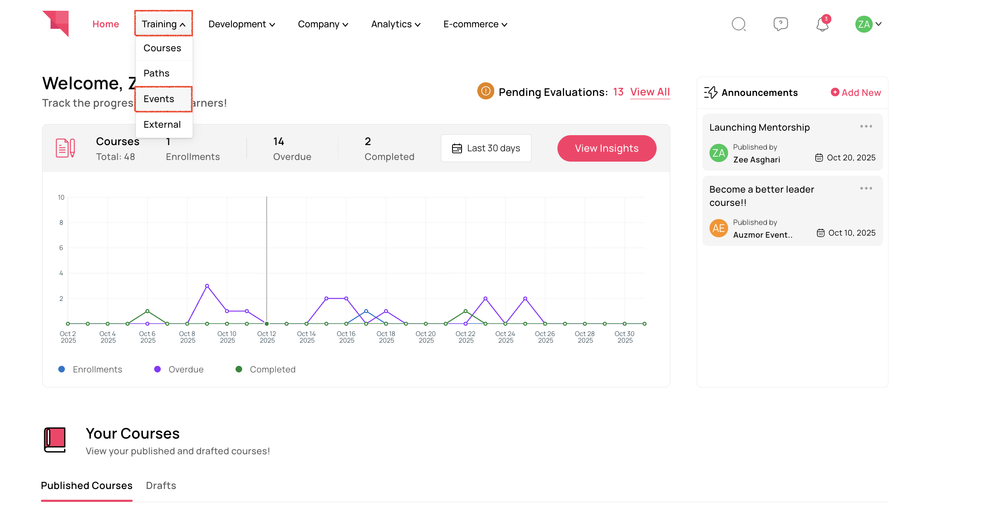Open the notifications bell
This screenshot has width=981, height=520.
pos(822,24)
